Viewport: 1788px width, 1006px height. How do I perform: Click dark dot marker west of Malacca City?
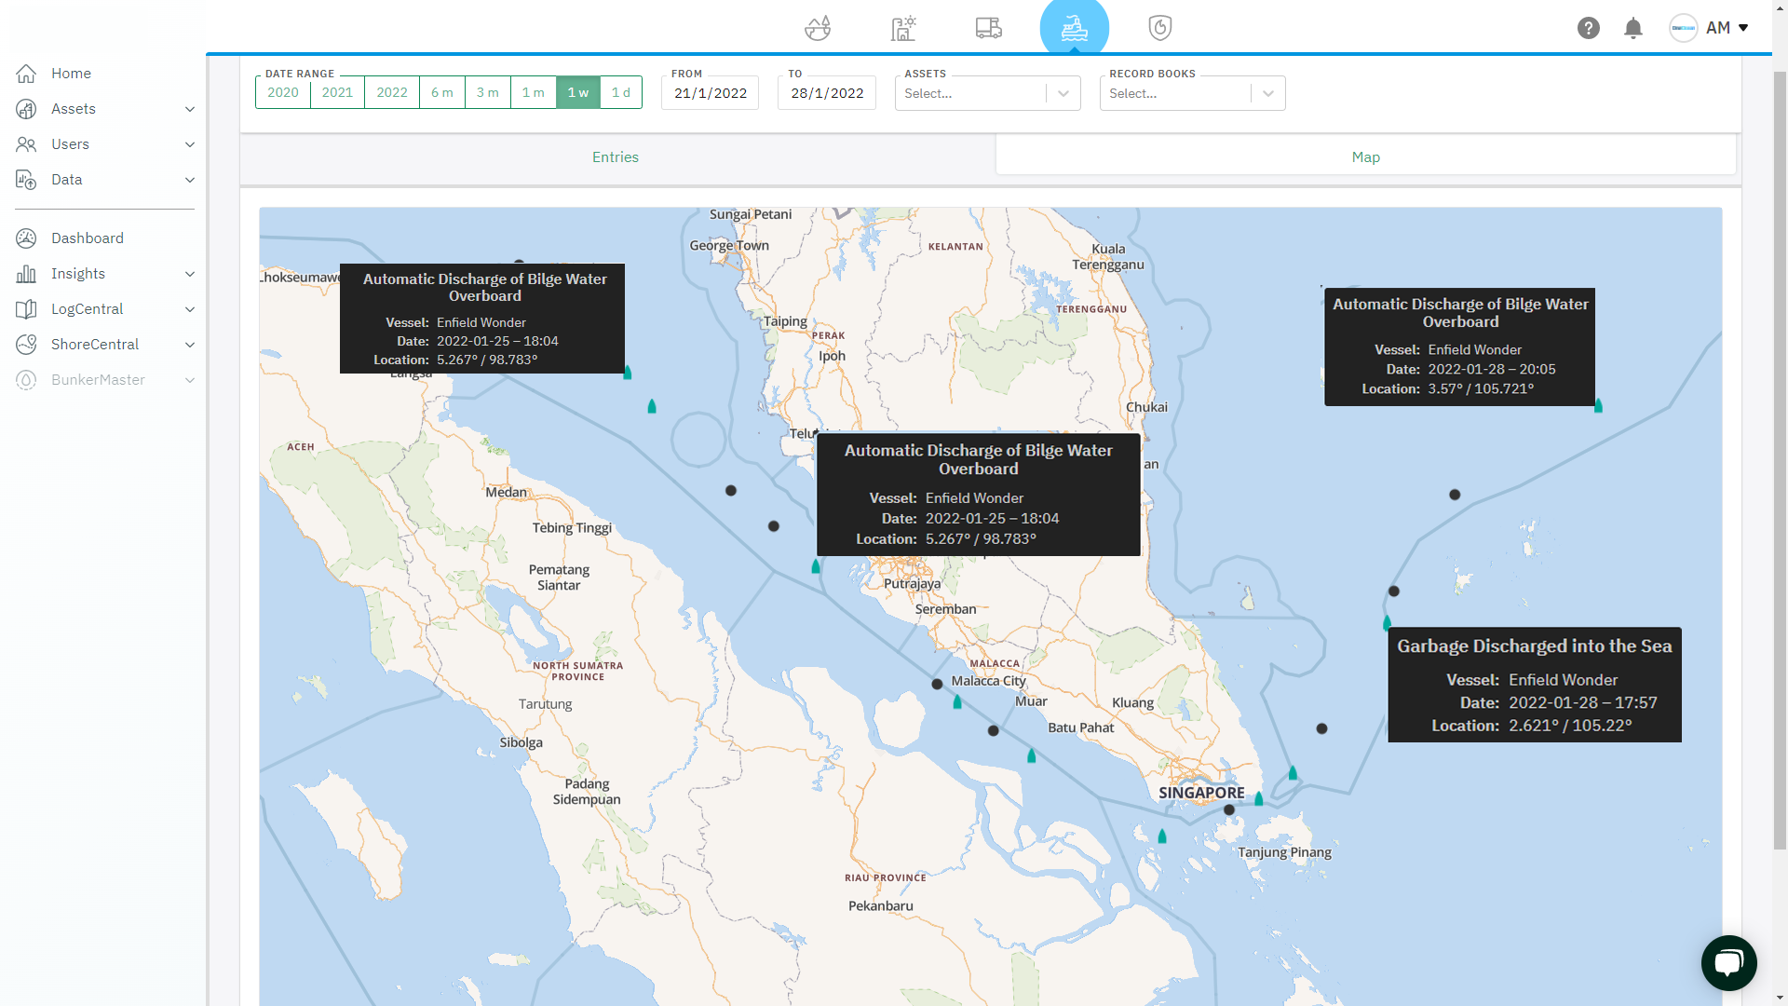pos(937,684)
